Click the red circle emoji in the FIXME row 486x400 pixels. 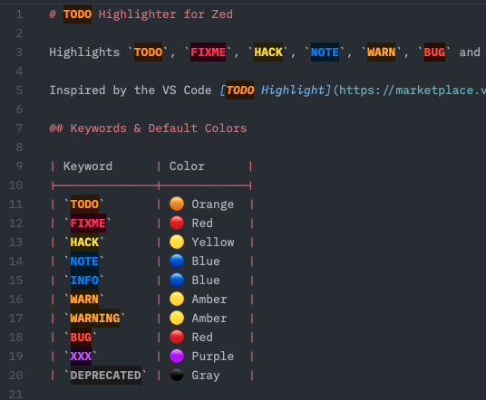coord(177,223)
